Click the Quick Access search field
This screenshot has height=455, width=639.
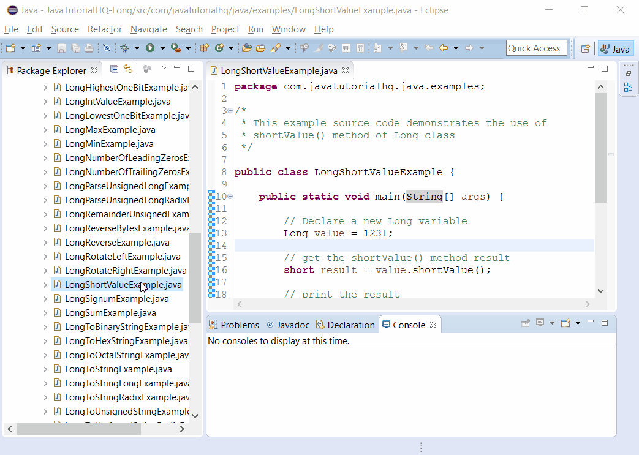pyautogui.click(x=536, y=48)
